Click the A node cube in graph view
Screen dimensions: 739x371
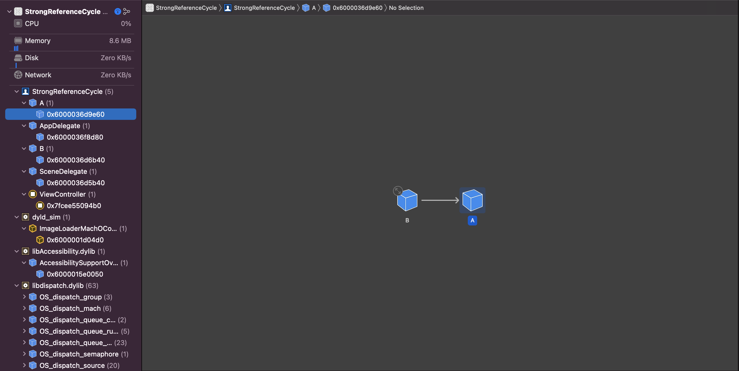[472, 200]
